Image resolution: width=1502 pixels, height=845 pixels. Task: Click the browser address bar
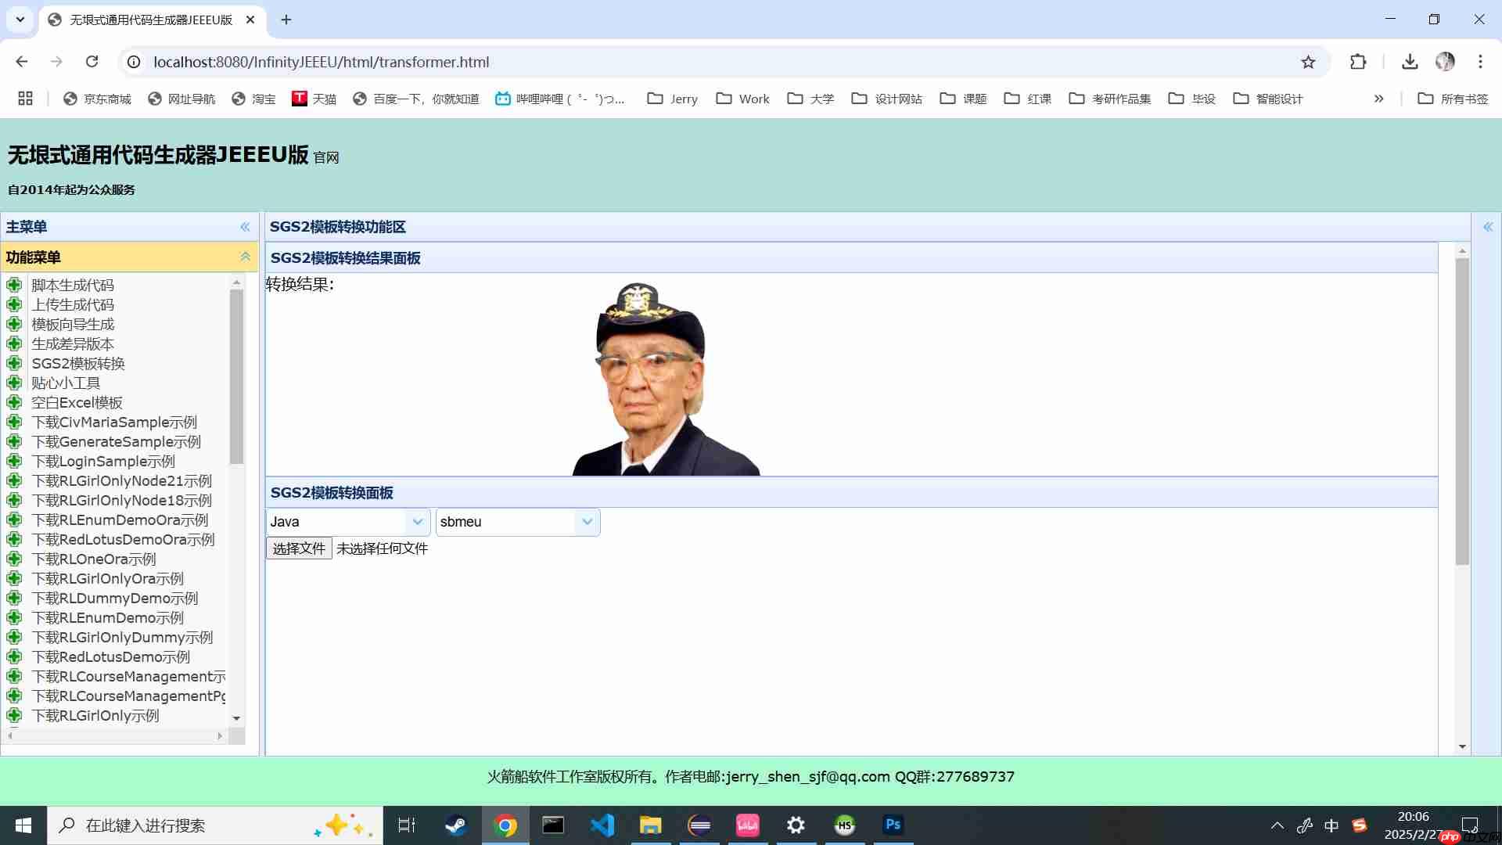tap(469, 62)
